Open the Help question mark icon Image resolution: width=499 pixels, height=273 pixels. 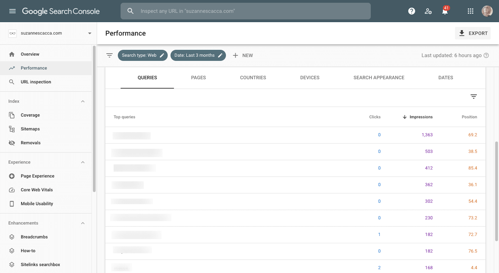click(x=412, y=11)
